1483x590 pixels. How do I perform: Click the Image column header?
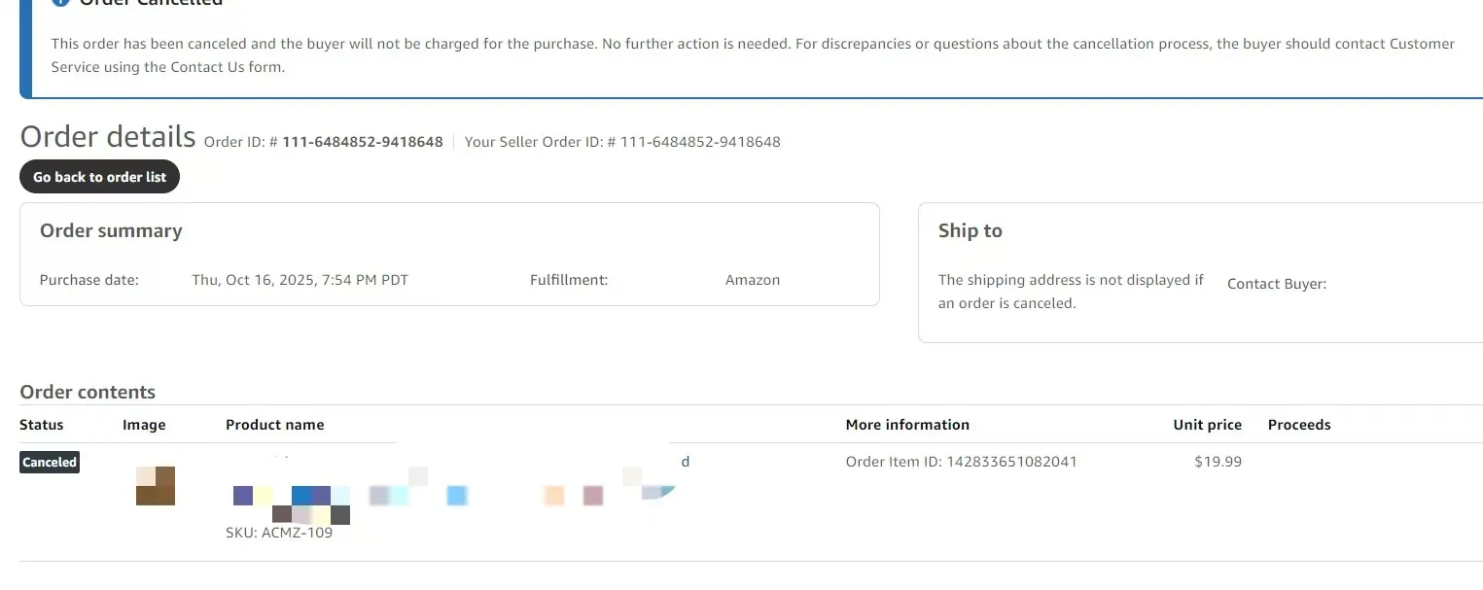coord(144,425)
